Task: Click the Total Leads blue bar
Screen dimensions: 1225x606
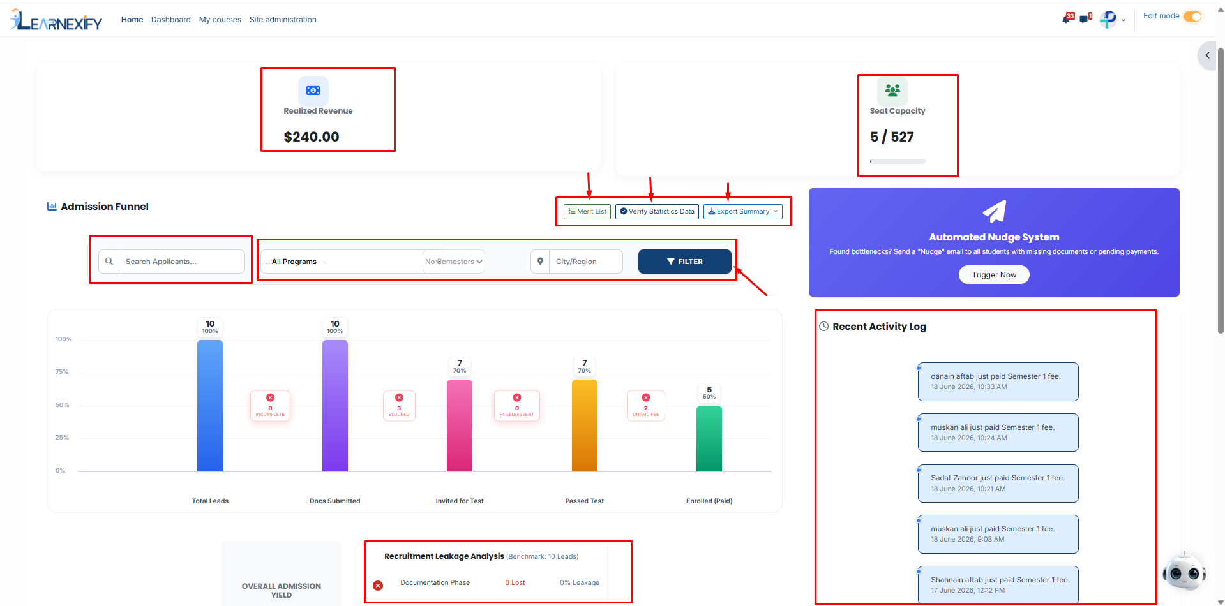Action: click(210, 406)
